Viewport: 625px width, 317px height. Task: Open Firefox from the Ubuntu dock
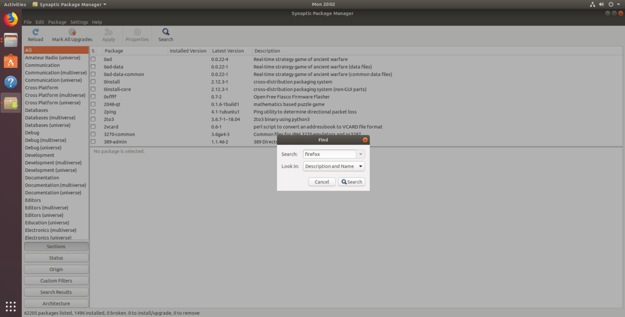pyautogui.click(x=11, y=19)
